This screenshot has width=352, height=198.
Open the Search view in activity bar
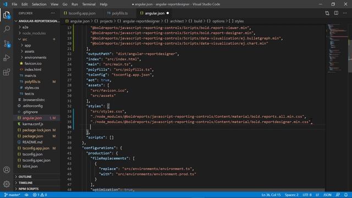pos(7,29)
